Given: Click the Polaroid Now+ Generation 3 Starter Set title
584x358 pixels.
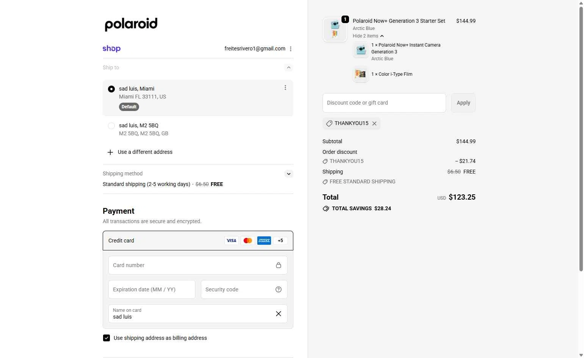Looking at the screenshot, I should tap(399, 21).
